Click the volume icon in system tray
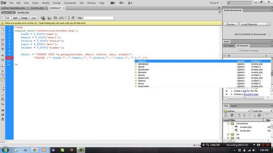Screen dimensions: 273x153 (x=254, y=150)
